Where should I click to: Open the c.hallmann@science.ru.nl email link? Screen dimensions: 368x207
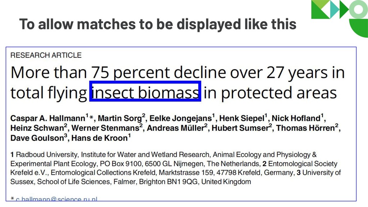click(x=56, y=199)
